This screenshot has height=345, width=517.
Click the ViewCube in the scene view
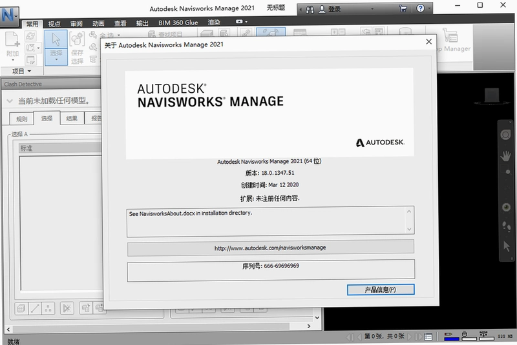492,96
